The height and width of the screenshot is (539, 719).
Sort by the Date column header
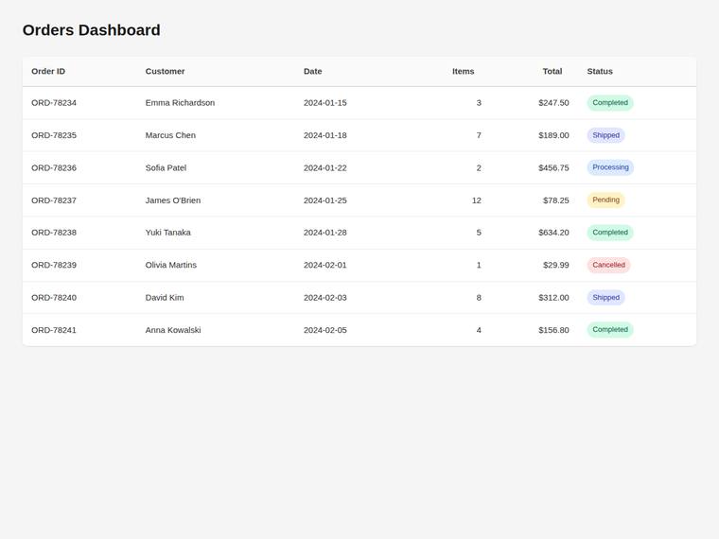[313, 71]
